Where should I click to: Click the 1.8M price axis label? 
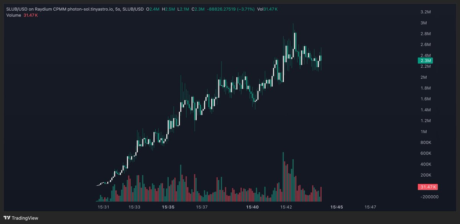tap(426, 88)
